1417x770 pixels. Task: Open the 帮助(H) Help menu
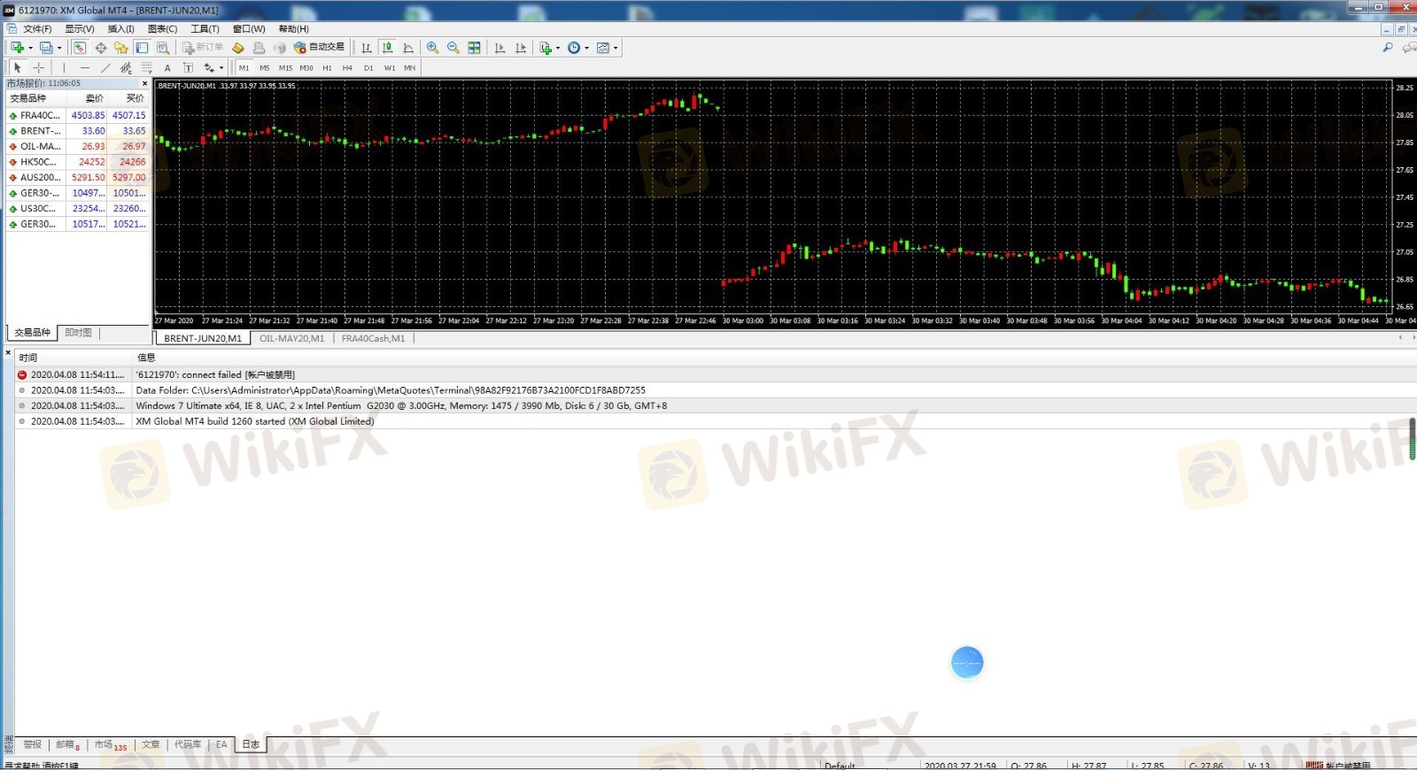293,29
